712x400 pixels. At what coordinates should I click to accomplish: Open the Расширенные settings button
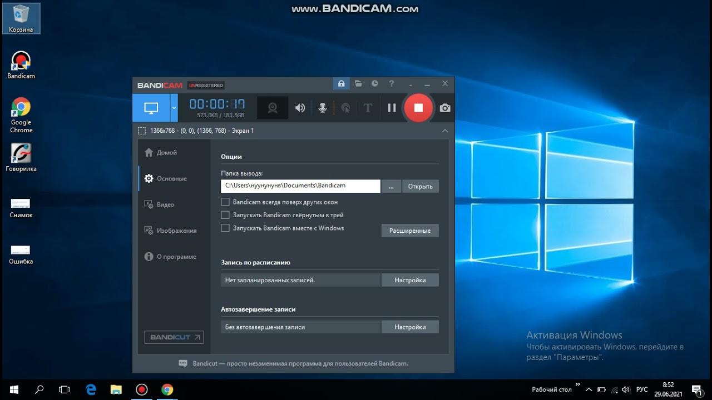coord(410,231)
